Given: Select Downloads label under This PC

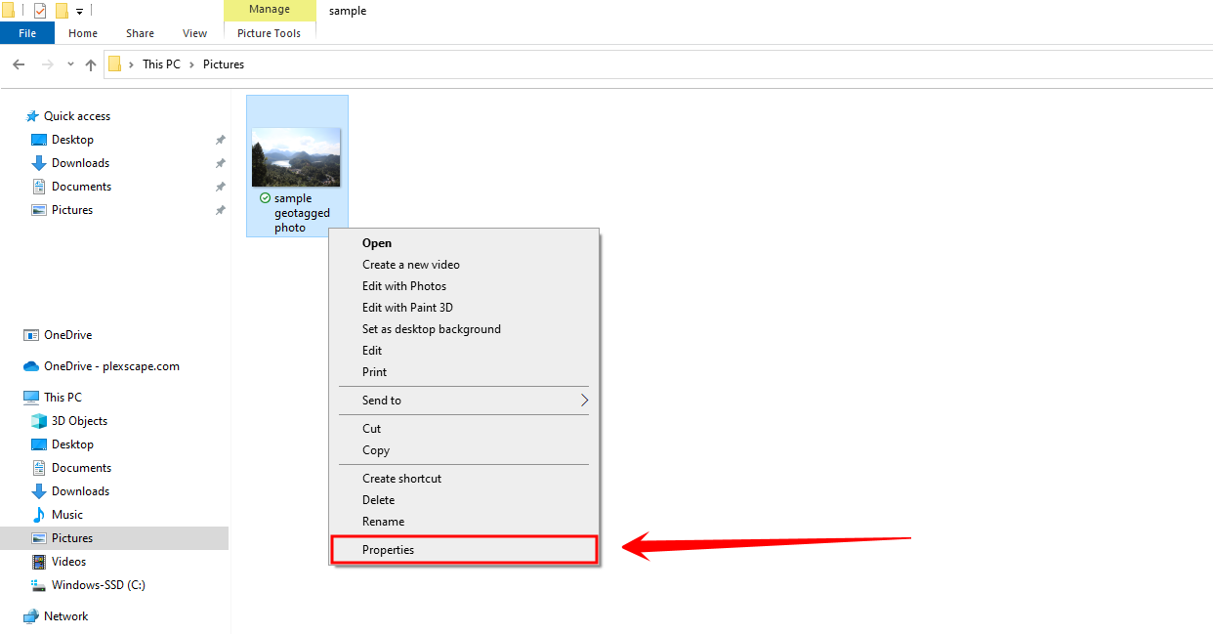Looking at the screenshot, I should (x=80, y=491).
